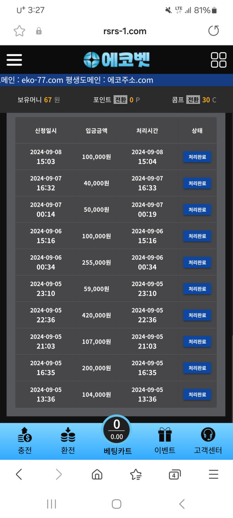233x518 pixels.
Task: Tap the four-square grid icon
Action: coord(218,60)
